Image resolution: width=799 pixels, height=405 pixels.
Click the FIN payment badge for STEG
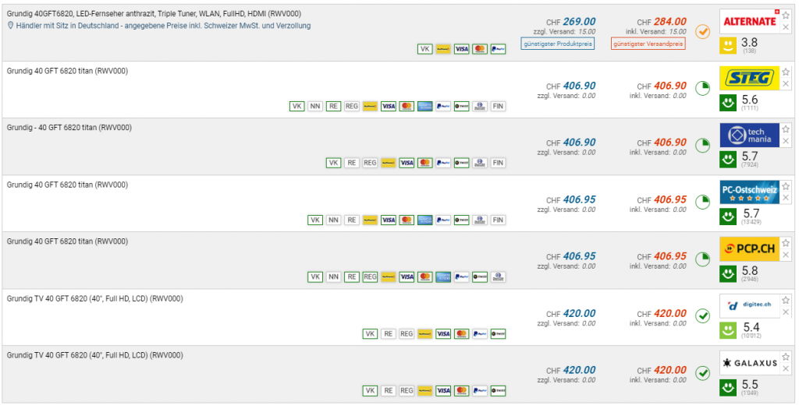pyautogui.click(x=498, y=106)
